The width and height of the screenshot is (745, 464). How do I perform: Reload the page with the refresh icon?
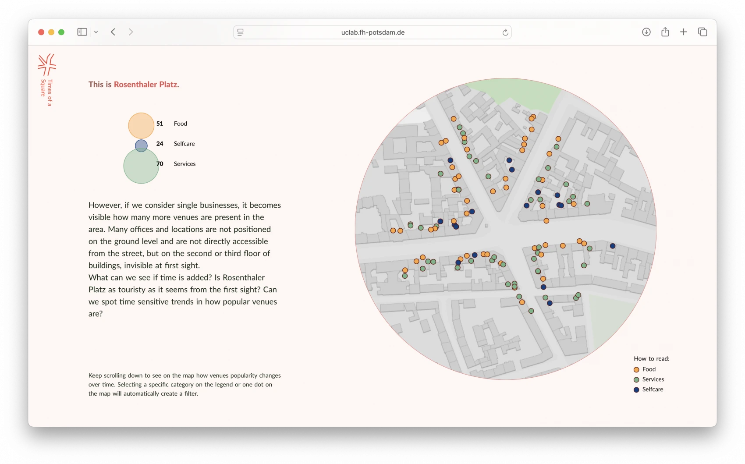pos(505,32)
